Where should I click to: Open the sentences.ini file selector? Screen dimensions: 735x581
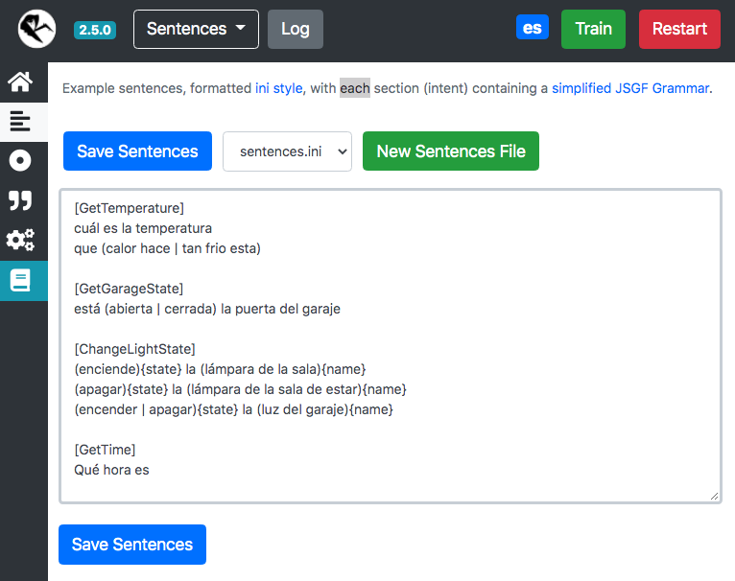287,151
